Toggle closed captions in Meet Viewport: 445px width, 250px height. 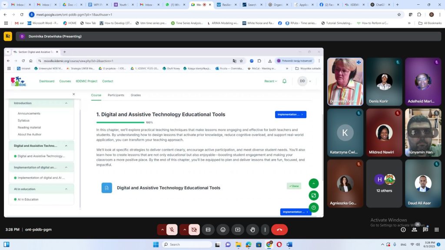click(208, 230)
